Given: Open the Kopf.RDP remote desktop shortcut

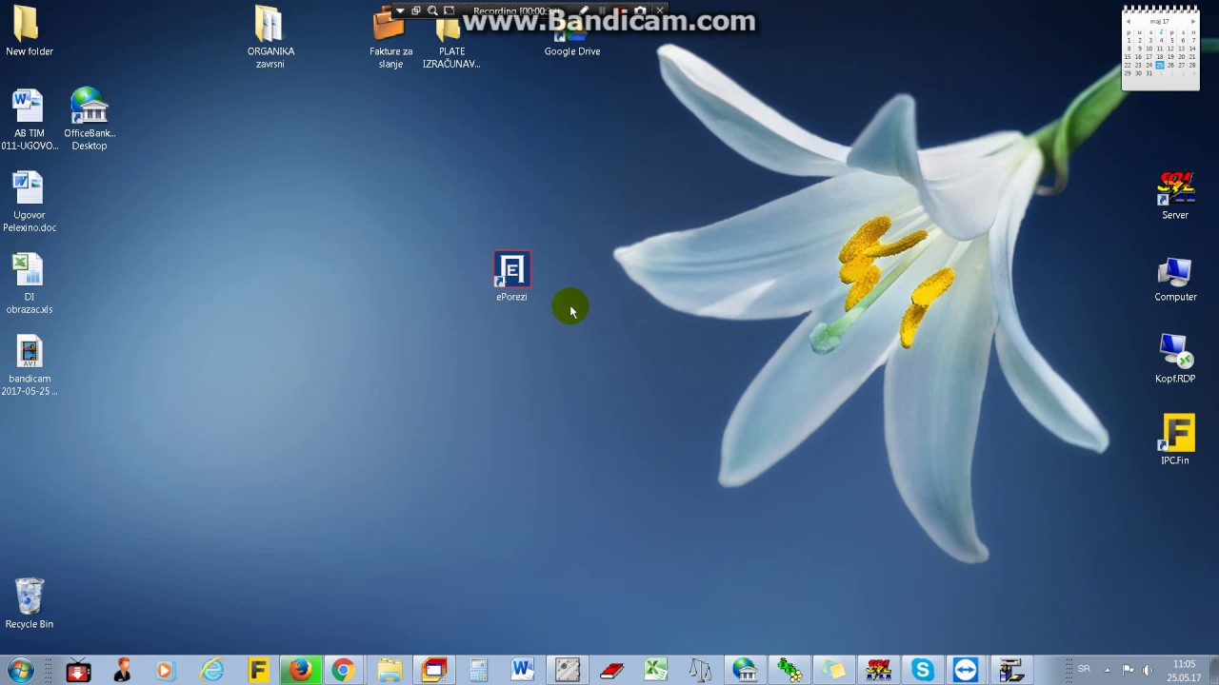Looking at the screenshot, I should pos(1175,360).
